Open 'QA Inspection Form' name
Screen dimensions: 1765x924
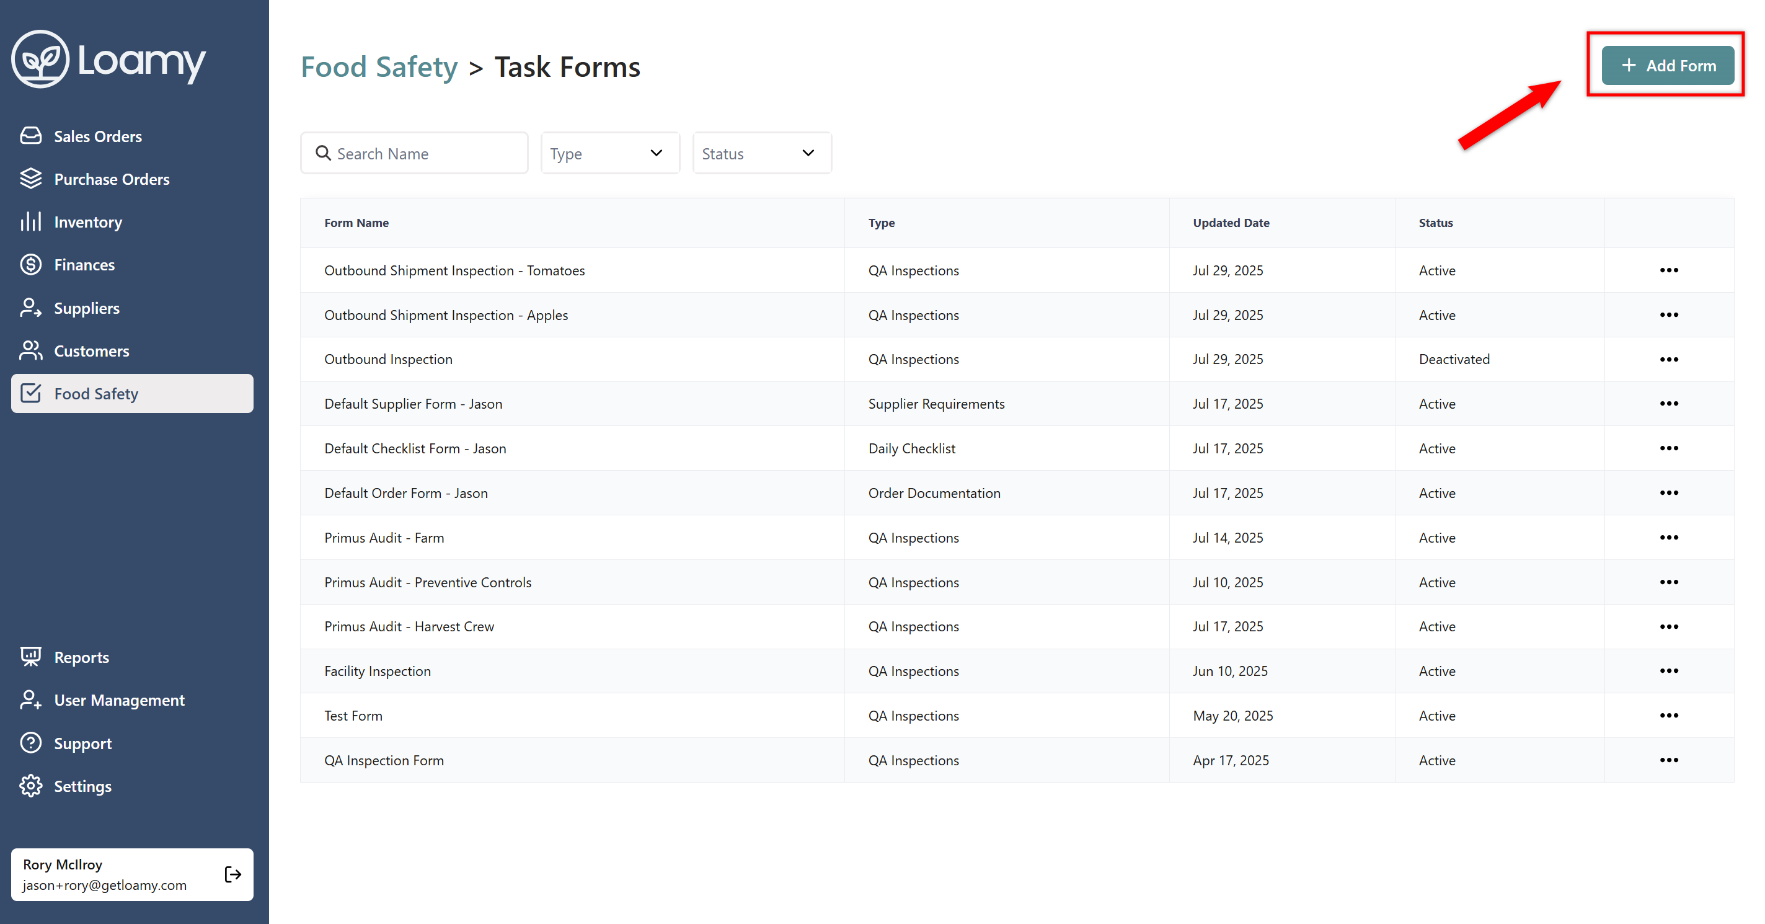coord(384,760)
